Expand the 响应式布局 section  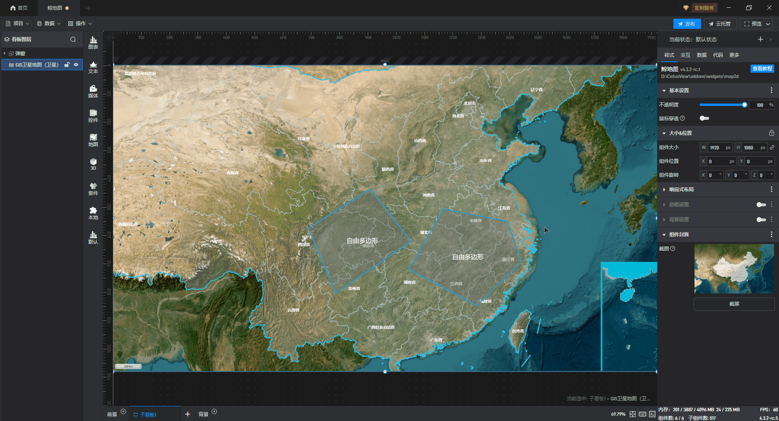pyautogui.click(x=664, y=190)
